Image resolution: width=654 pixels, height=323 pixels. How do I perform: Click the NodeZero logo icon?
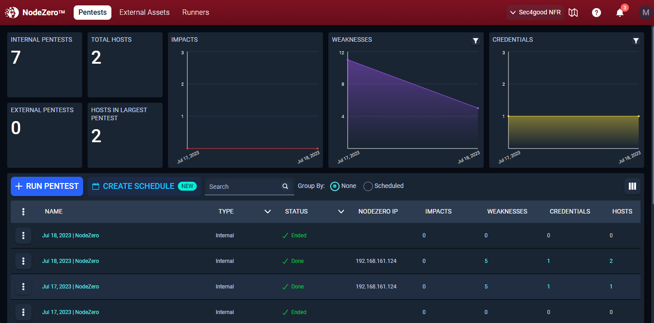coord(12,13)
